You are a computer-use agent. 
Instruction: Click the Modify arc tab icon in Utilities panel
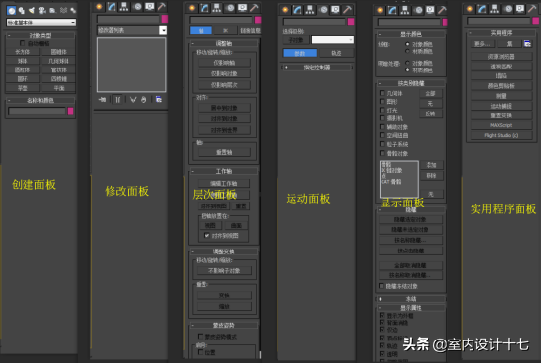[x=482, y=8]
